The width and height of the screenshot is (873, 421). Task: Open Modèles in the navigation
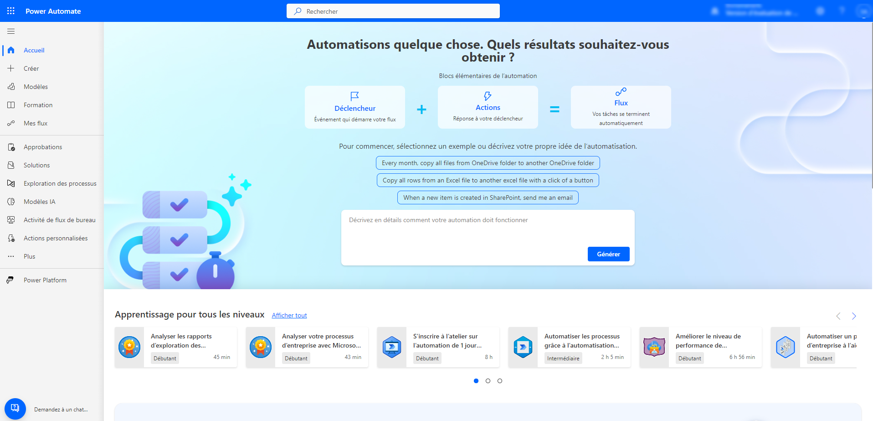point(36,87)
